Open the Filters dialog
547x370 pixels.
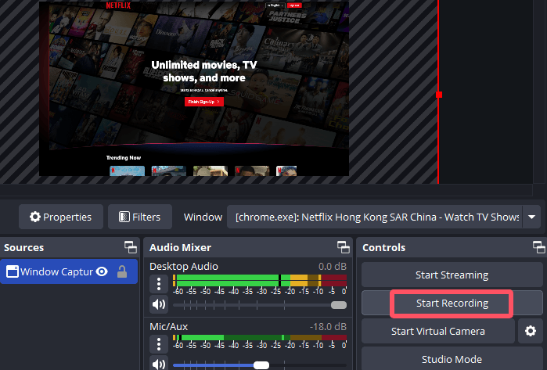(140, 217)
